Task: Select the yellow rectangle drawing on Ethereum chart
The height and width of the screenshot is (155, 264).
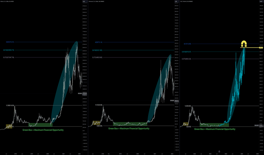Action: (97, 123)
